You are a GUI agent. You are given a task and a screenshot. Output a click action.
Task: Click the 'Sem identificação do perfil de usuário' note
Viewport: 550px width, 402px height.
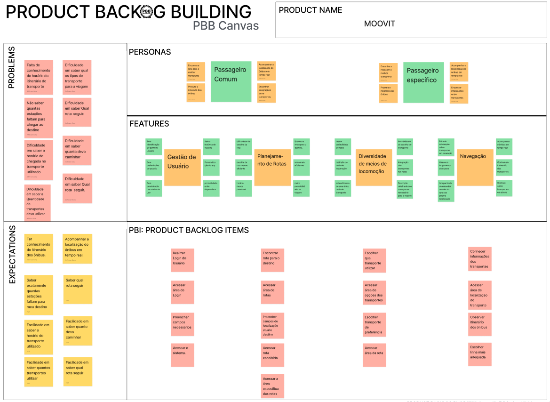(x=154, y=147)
